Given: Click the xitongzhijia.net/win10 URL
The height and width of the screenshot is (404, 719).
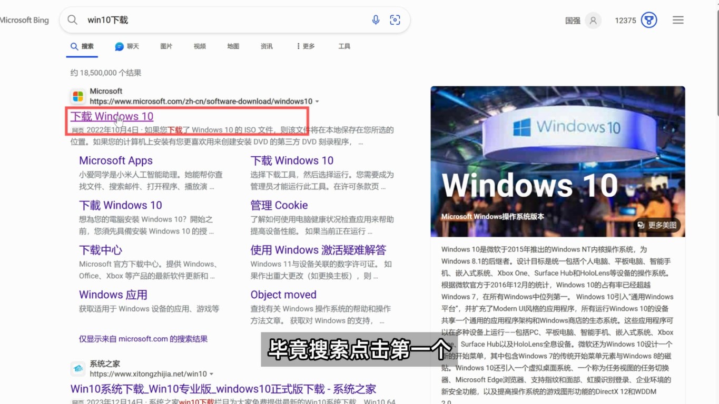Looking at the screenshot, I should pyautogui.click(x=148, y=374).
